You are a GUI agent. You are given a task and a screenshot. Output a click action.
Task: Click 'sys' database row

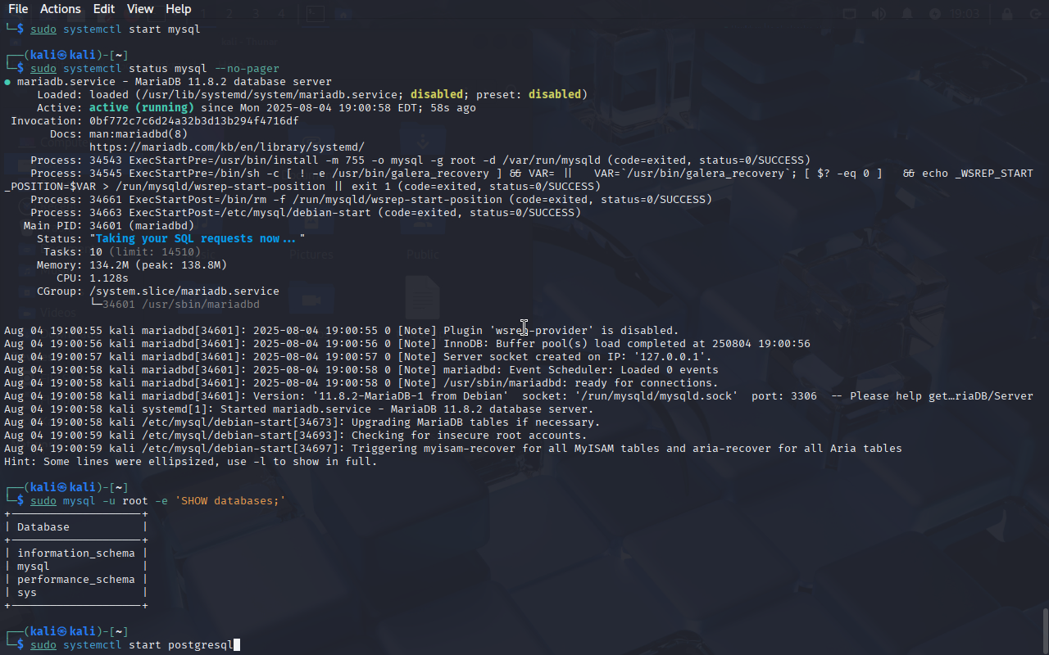pos(27,593)
